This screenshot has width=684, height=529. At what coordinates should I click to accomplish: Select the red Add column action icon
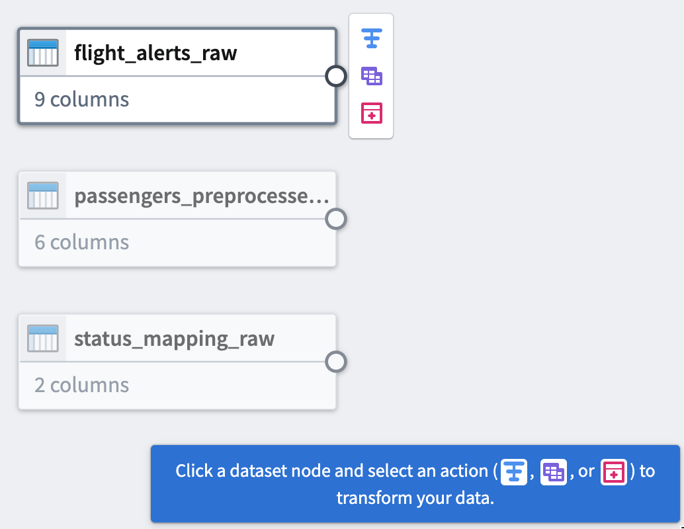pyautogui.click(x=371, y=113)
